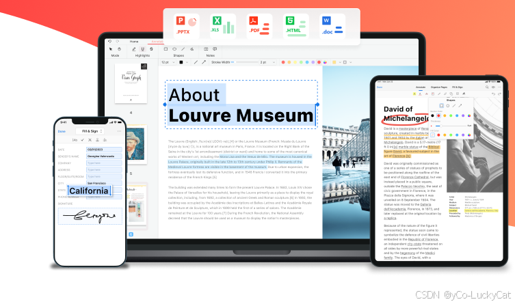Select yellow highlight text tool on tablet
The width and height of the screenshot is (515, 304).
coord(414,94)
